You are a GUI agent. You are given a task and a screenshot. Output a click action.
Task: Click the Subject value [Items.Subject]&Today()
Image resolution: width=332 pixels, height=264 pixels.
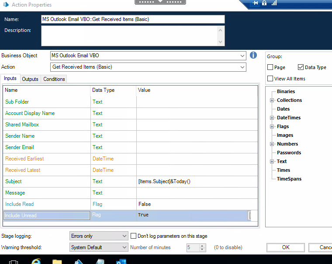pos(164,181)
